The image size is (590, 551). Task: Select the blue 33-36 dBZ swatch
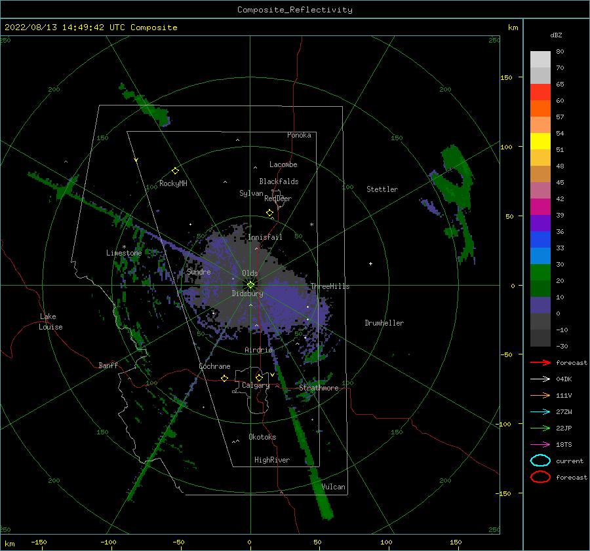540,240
